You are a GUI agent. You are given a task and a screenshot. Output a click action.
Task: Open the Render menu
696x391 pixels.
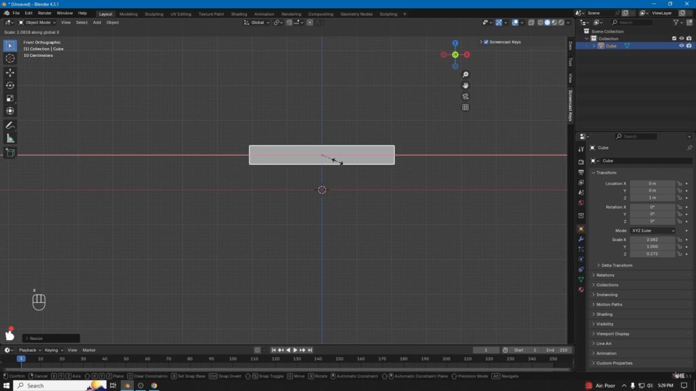point(44,14)
